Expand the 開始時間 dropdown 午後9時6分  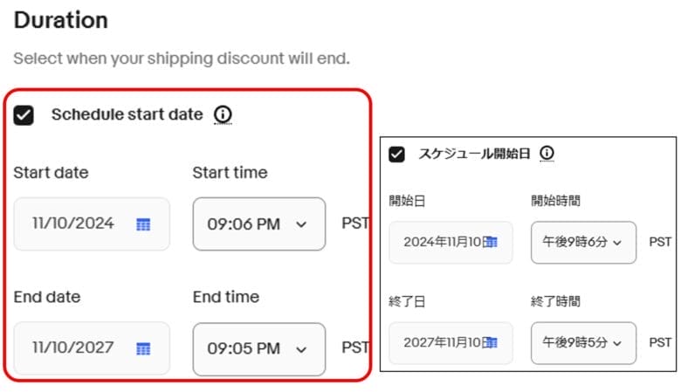tap(583, 242)
